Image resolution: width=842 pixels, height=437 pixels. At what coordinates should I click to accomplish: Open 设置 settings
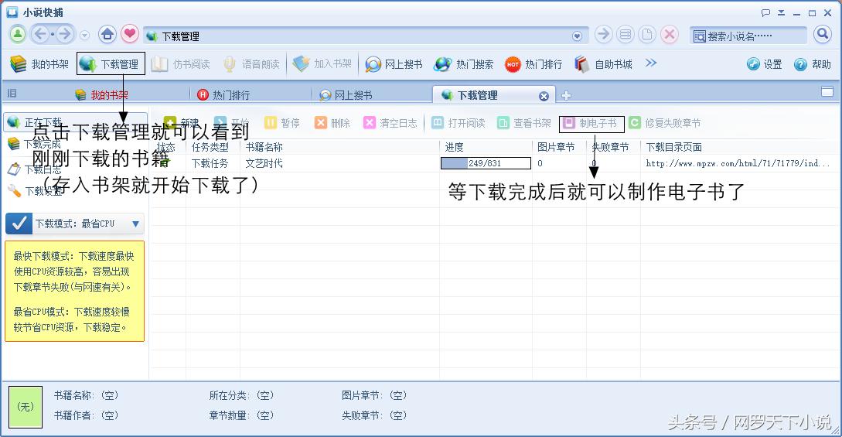(x=764, y=64)
